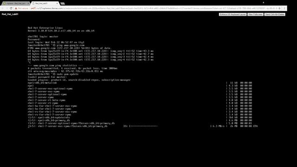Open a new browser tab
Image resolution: width=297 pixels, height=167 pixels.
coord(63,3)
